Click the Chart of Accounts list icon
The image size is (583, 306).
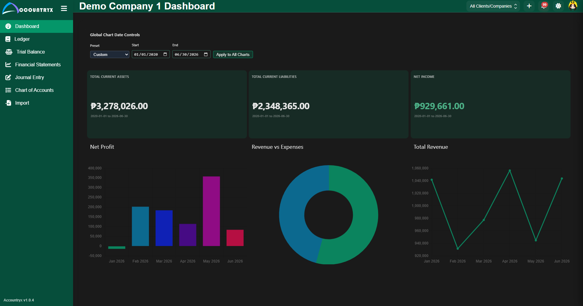[x=8, y=90]
